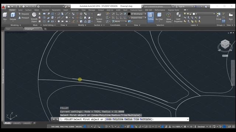The image size is (236, 132).
Task: Click the No Filter selection tool
Action: (x=159, y=16)
